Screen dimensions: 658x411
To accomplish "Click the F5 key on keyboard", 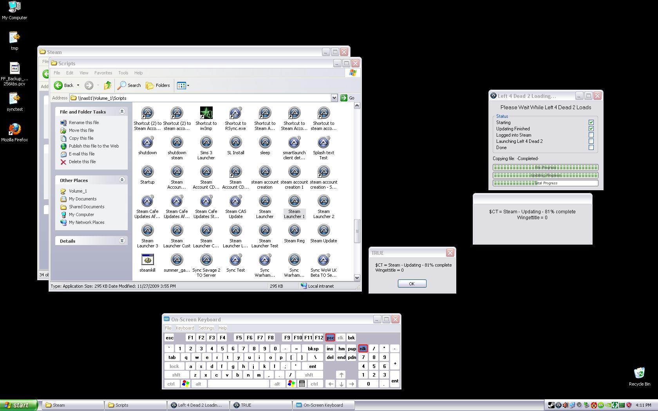I will click(x=239, y=337).
